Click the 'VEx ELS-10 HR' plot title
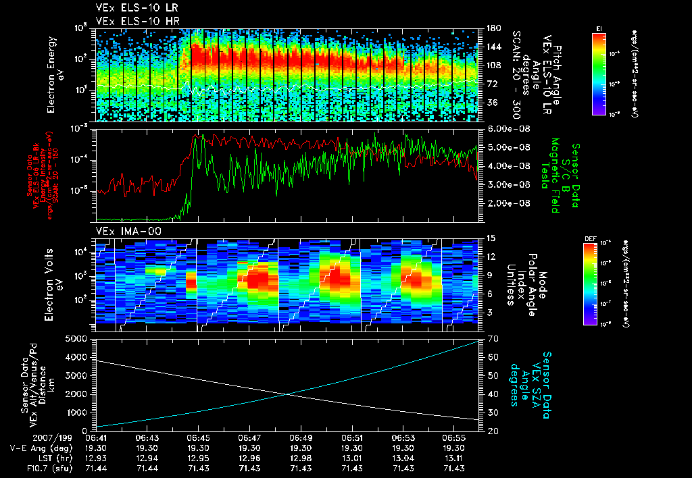This screenshot has height=478, width=692. (x=138, y=21)
